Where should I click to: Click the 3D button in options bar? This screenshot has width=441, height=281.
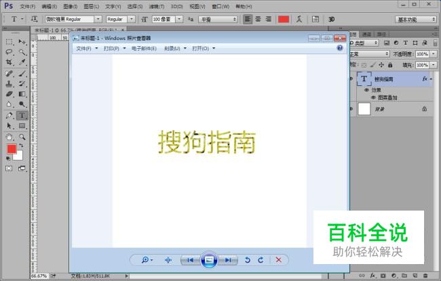pos(331,19)
